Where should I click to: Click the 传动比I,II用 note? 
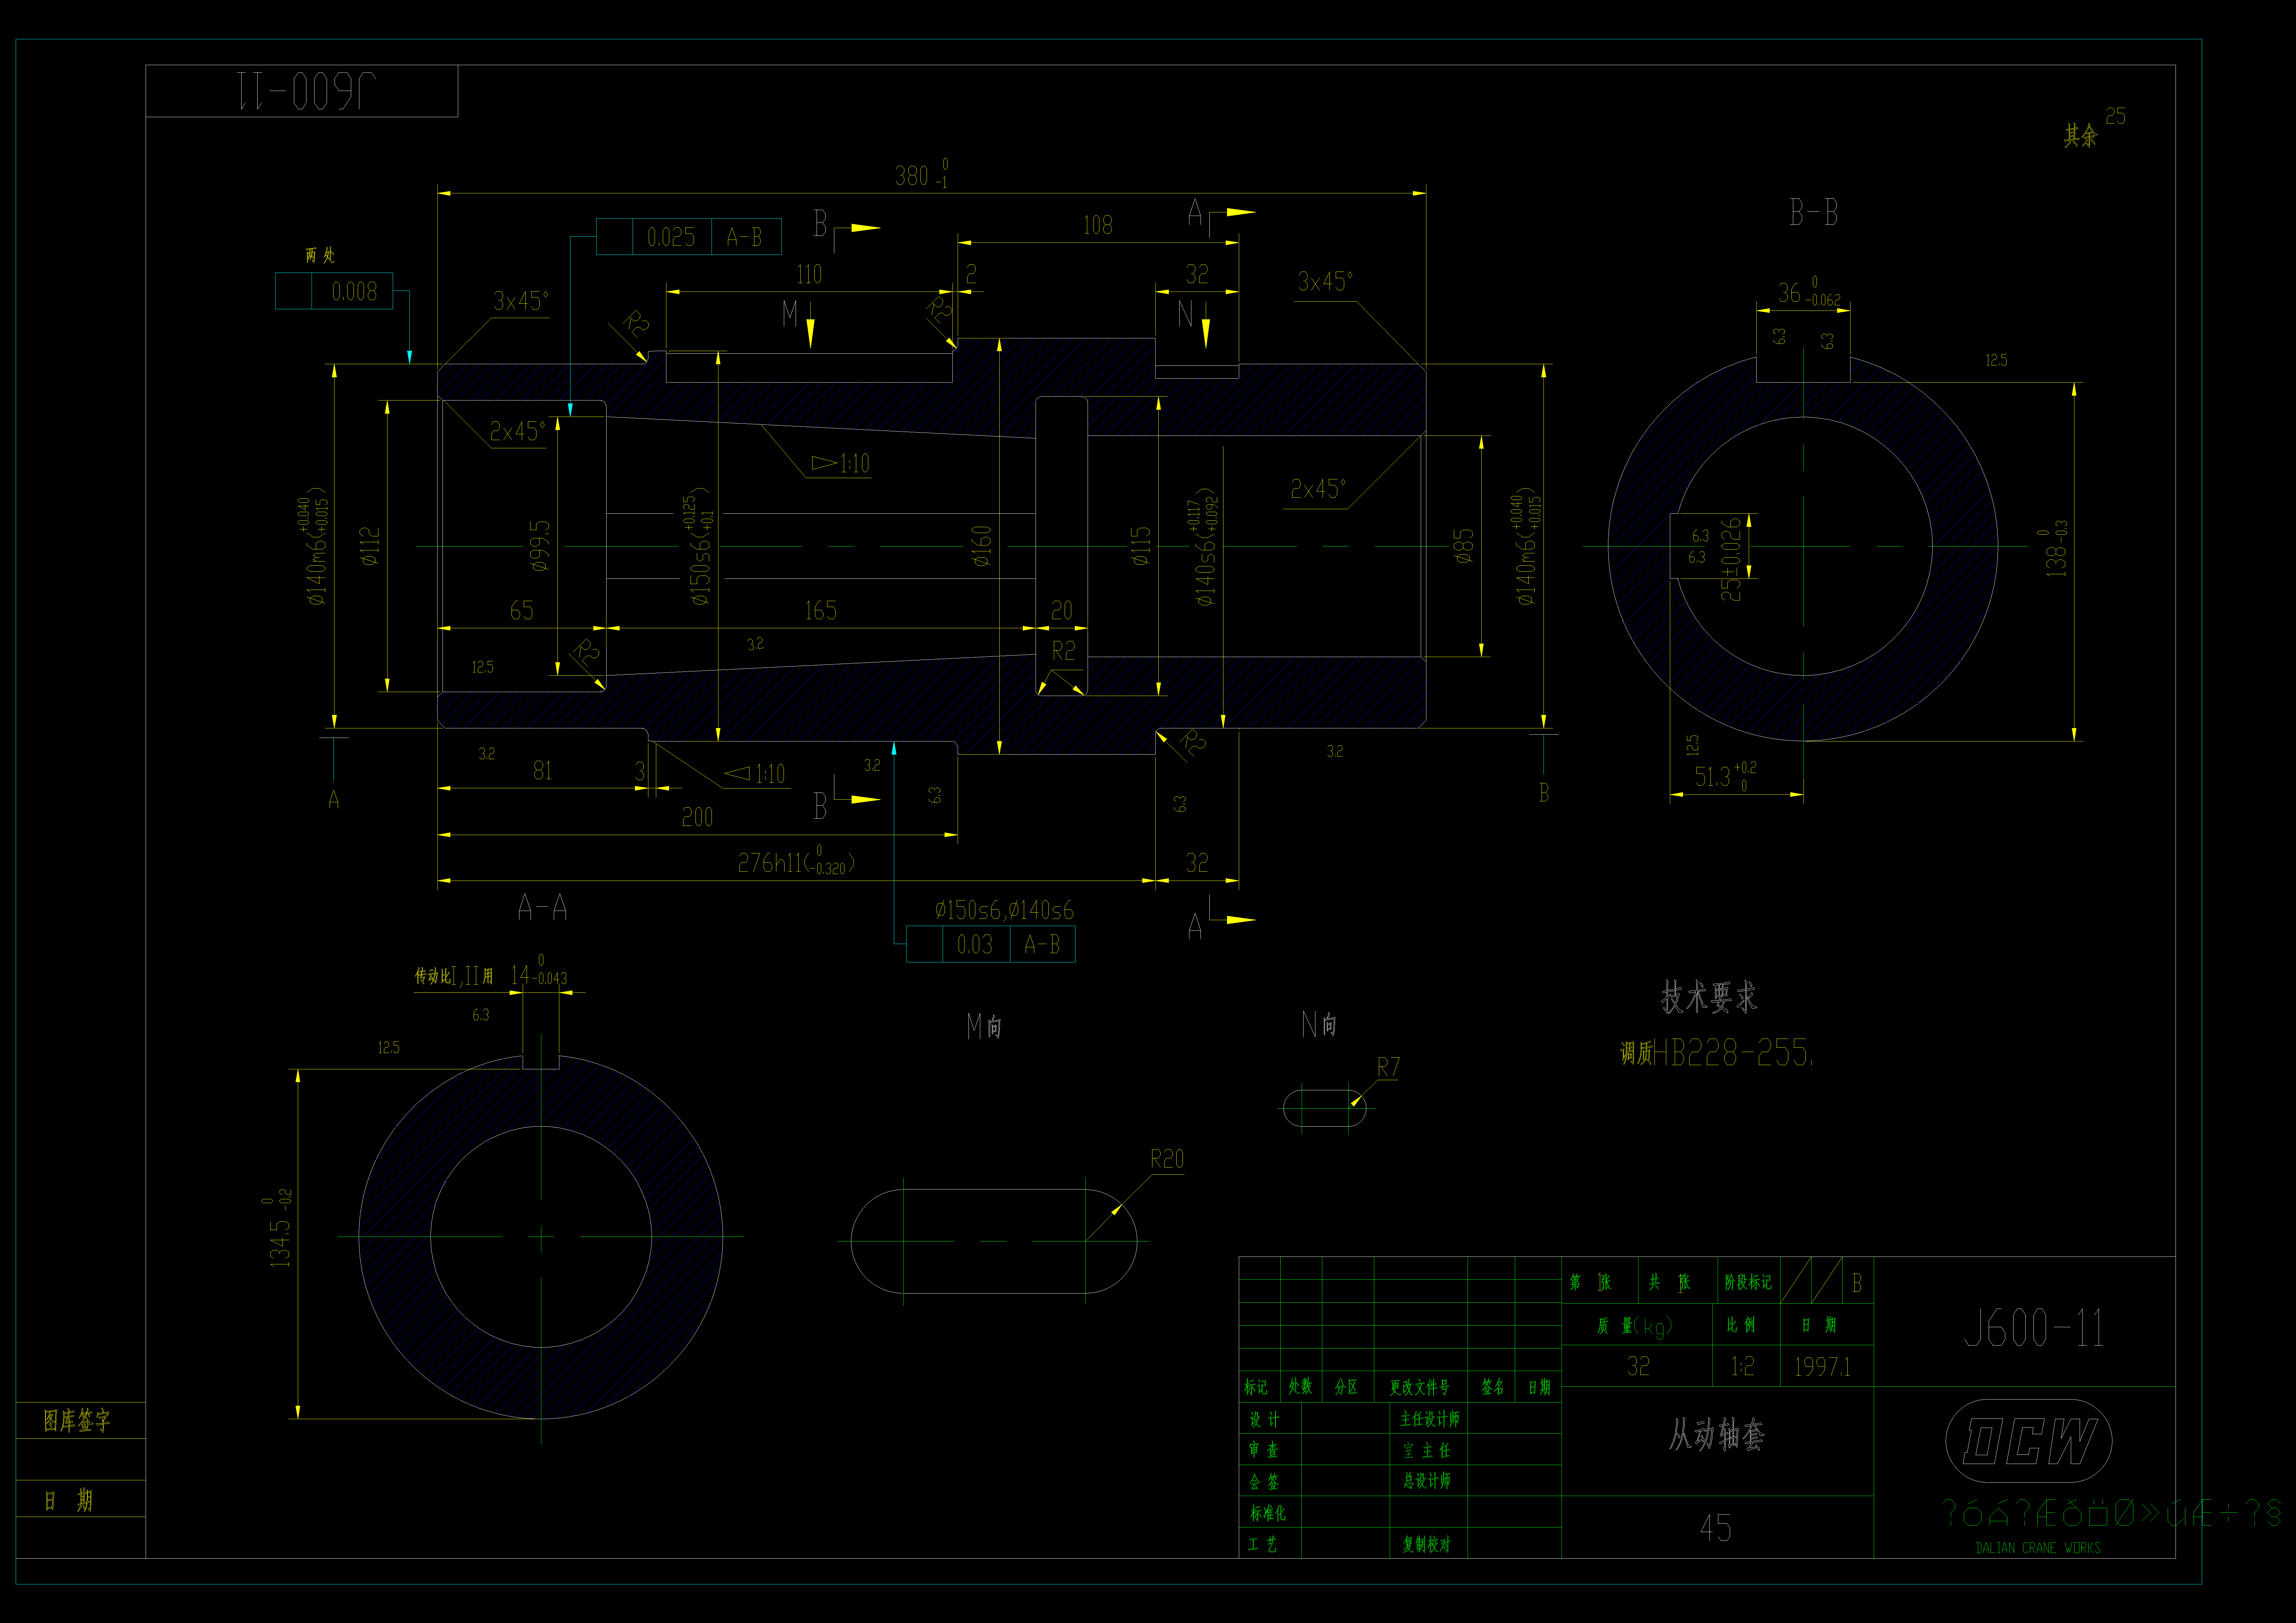(x=454, y=976)
